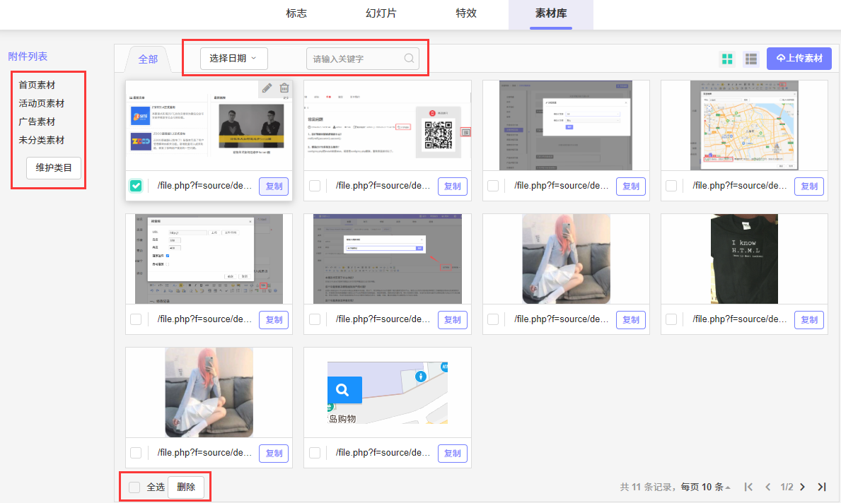
Task: Click the keyword search input field
Action: coord(356,59)
